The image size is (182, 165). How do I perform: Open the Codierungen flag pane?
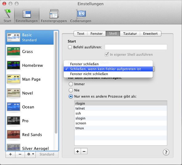coord(81,16)
